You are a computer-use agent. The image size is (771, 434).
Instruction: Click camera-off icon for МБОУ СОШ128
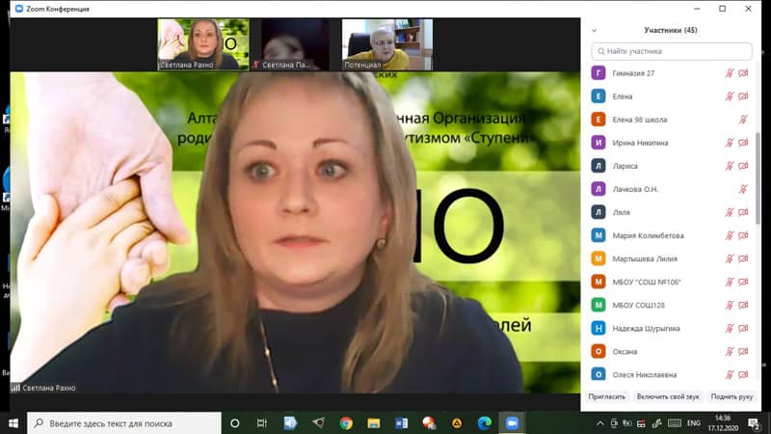point(743,305)
